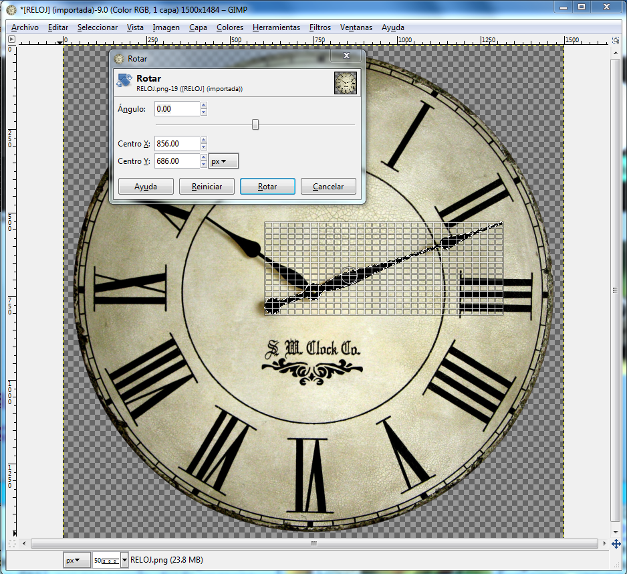The width and height of the screenshot is (627, 574).
Task: Toggle the quick mask icon at bottom left
Action: 11,544
